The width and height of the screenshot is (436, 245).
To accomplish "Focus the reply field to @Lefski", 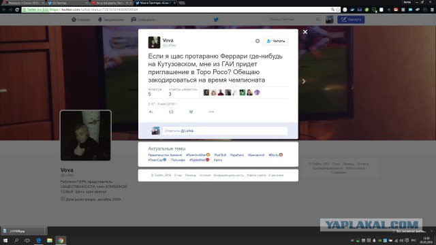I will [225, 131].
